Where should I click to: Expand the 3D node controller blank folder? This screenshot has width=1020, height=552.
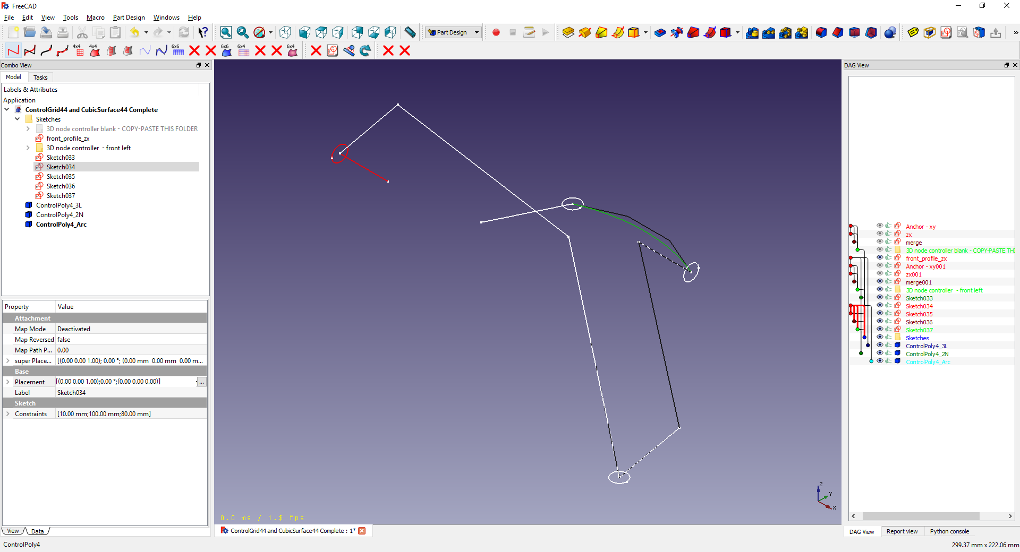(x=28, y=129)
